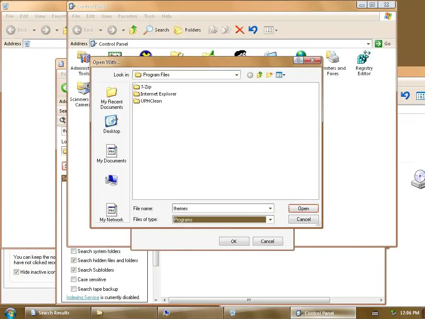Image resolution: width=425 pixels, height=319 pixels.
Task: Toggle Search hidden files and folders
Action: pos(73,260)
